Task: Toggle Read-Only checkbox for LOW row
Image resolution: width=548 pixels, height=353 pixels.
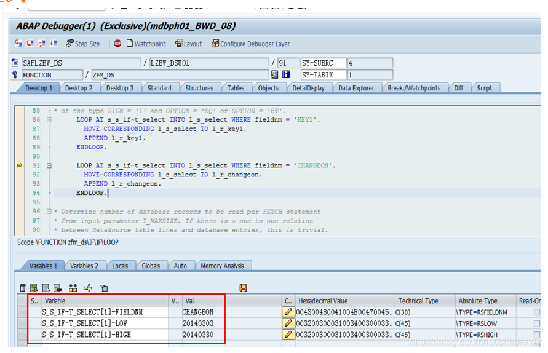Action: 536,323
